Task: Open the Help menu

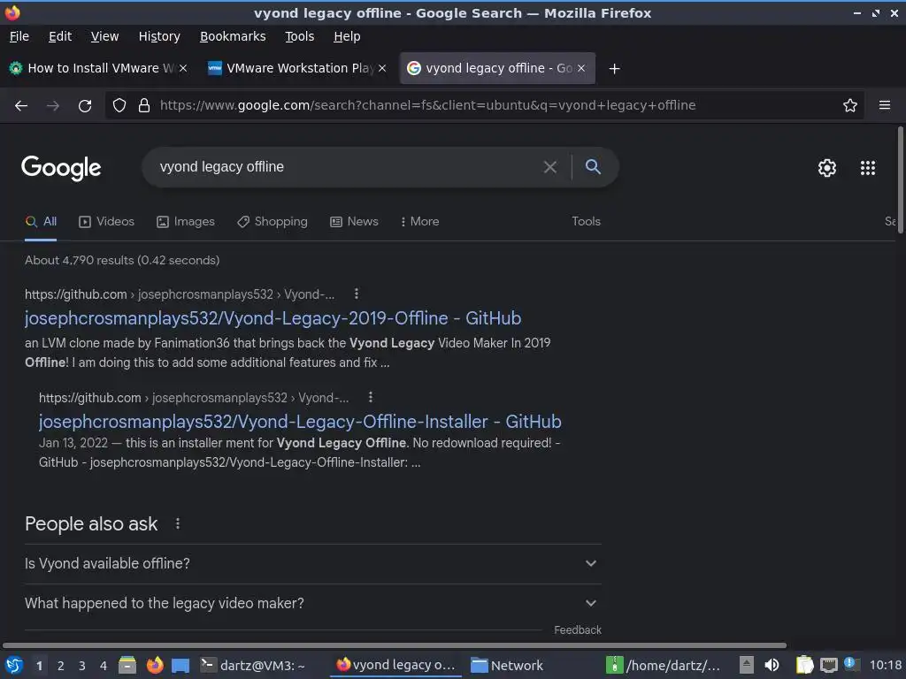Action: (x=347, y=36)
